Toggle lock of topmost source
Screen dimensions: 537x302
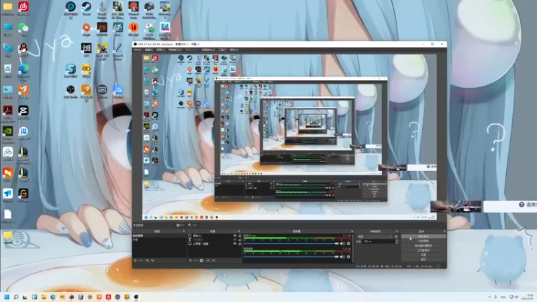pos(240,236)
